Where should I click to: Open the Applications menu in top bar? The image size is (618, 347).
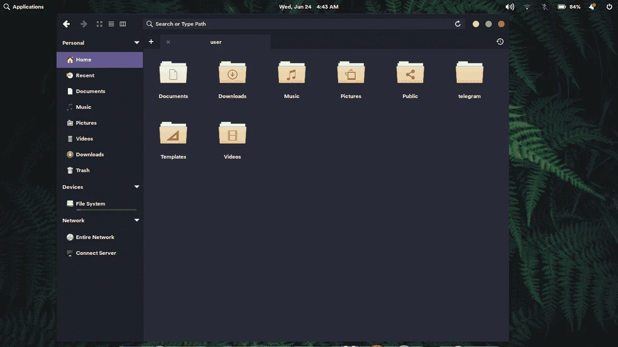point(24,7)
